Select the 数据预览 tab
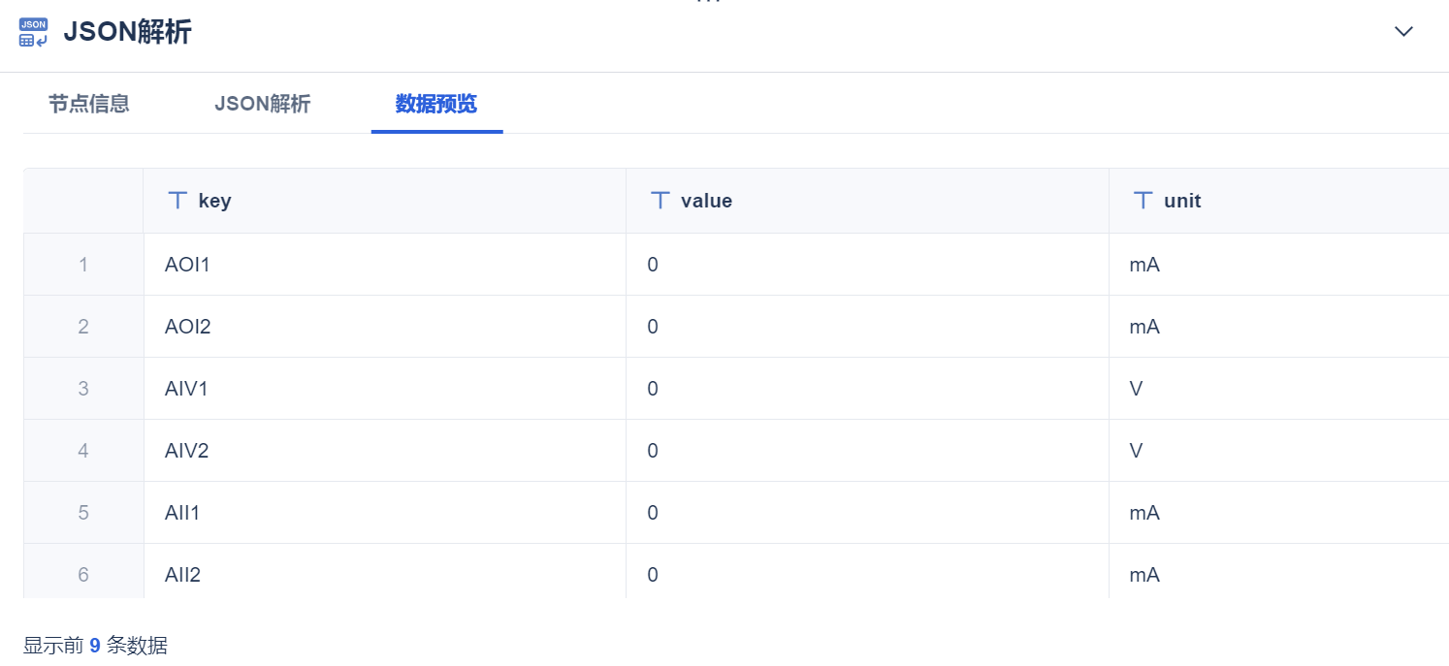This screenshot has width=1449, height=666. [436, 104]
